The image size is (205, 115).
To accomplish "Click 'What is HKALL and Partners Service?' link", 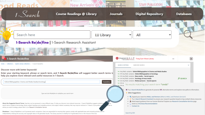I will 173,97.
